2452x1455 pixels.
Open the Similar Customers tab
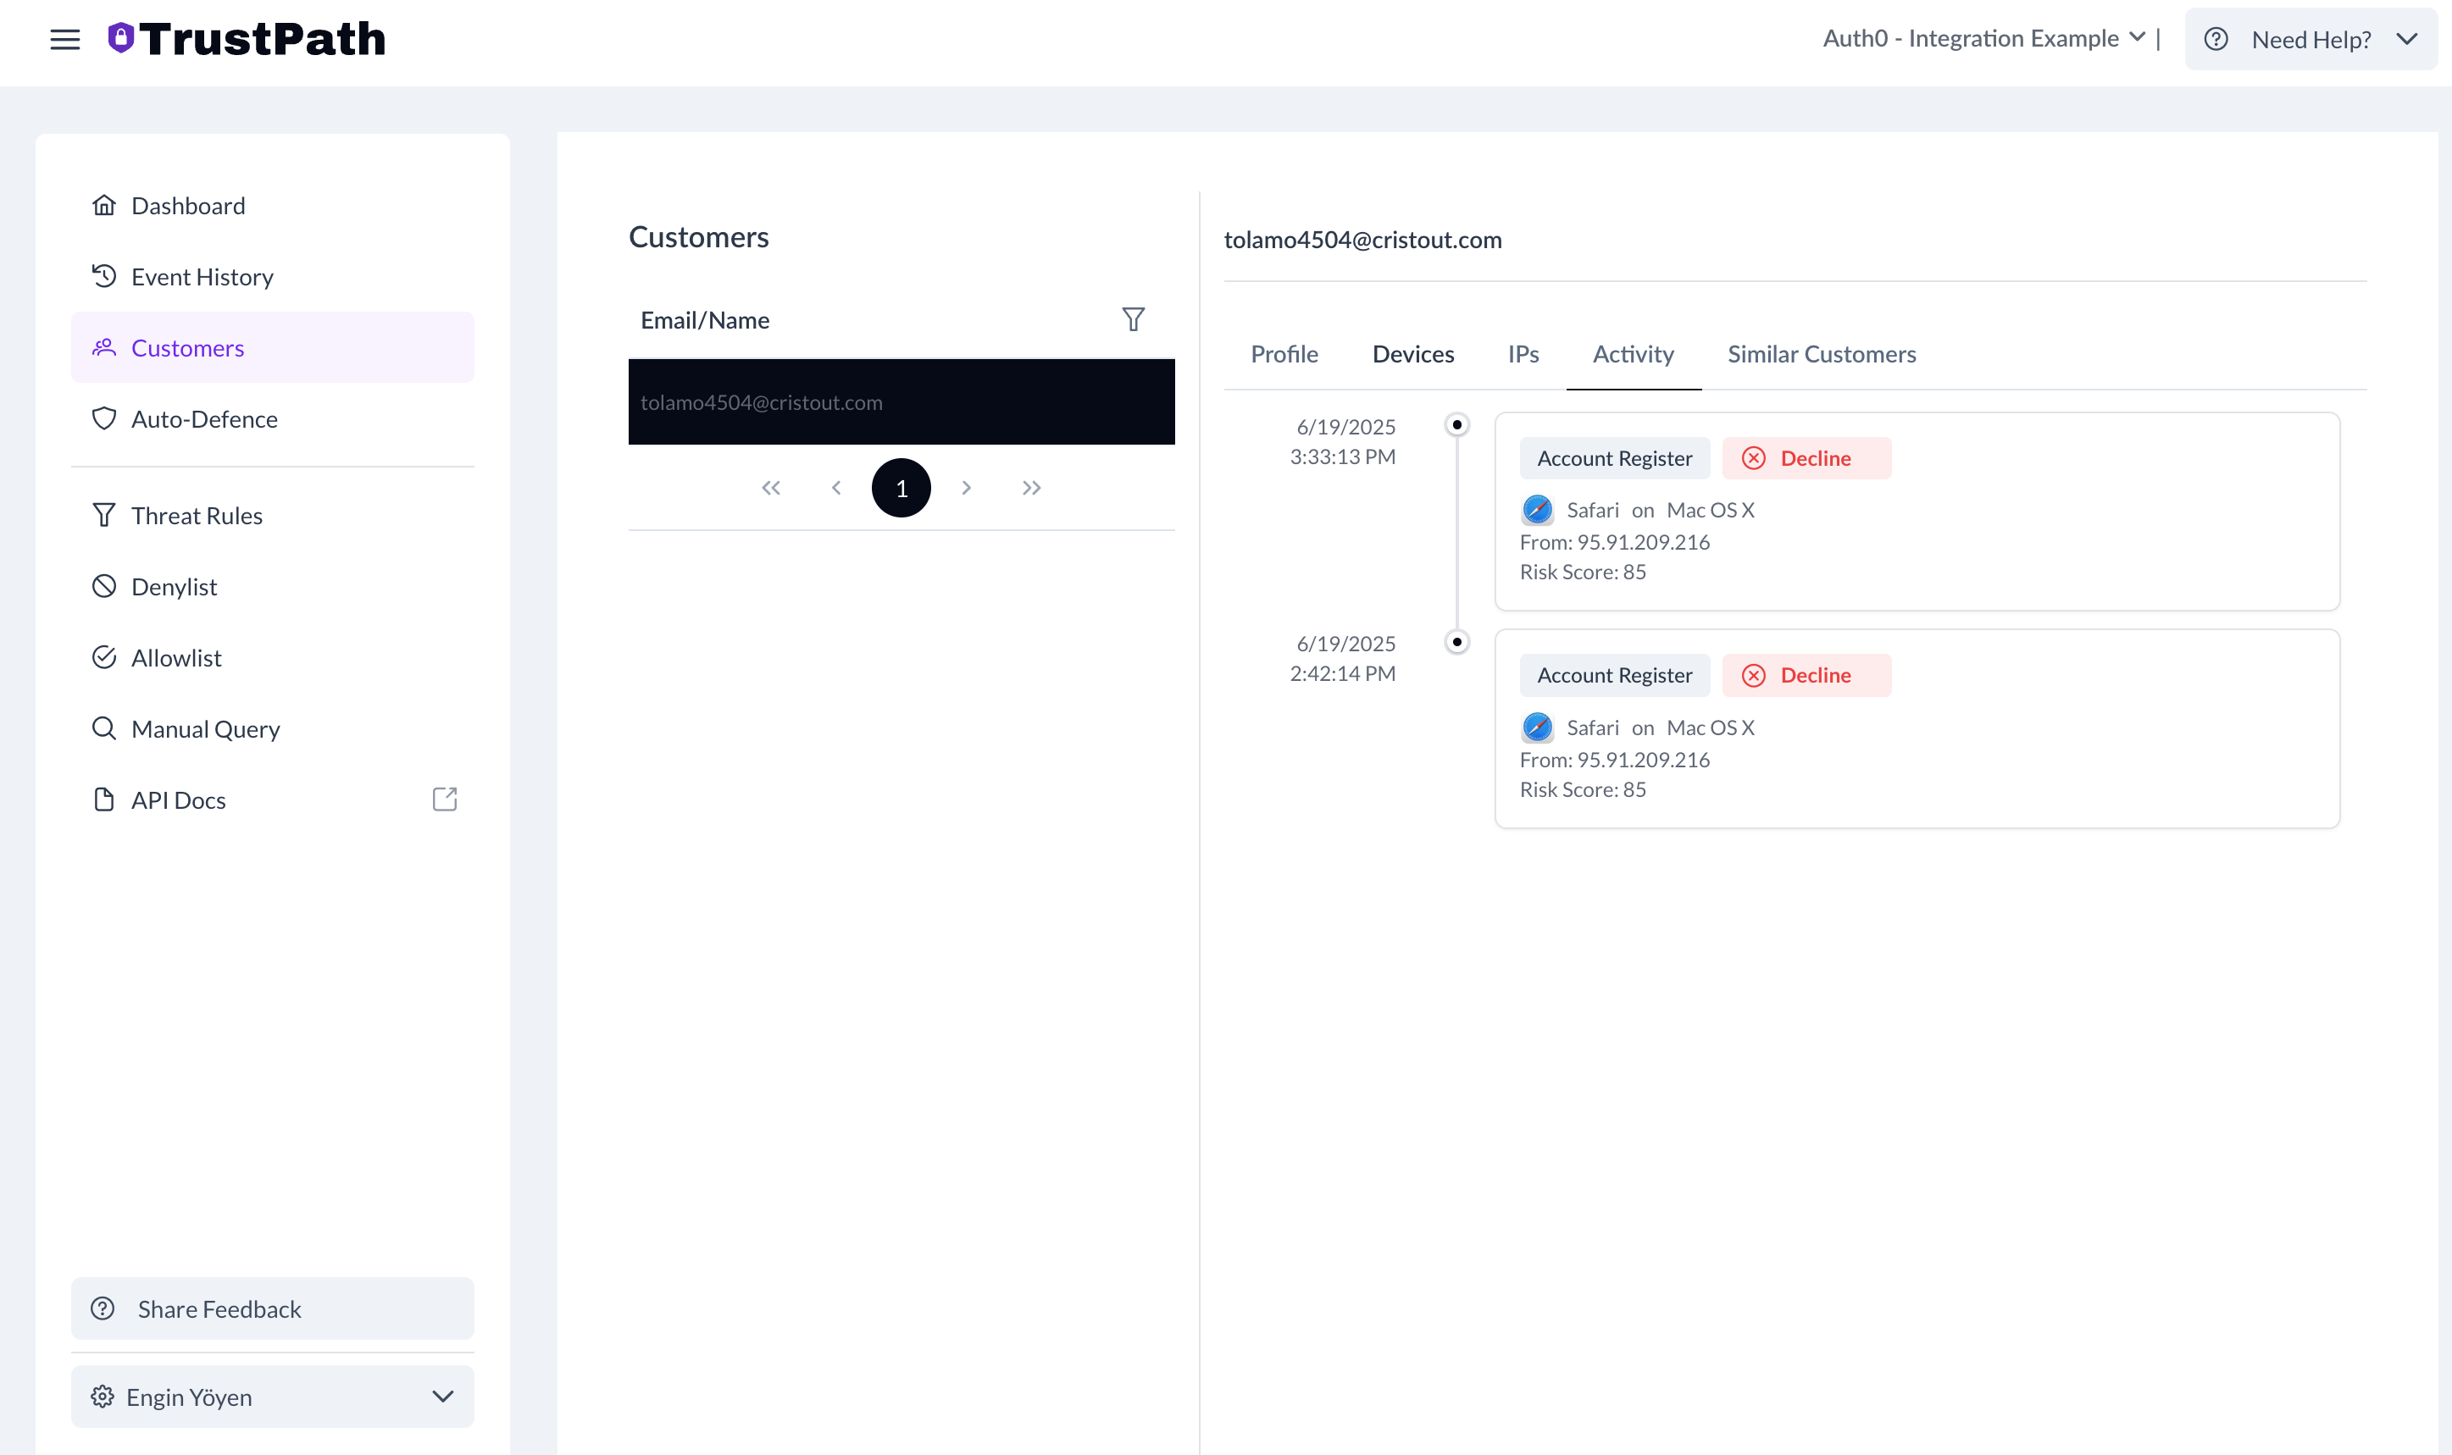tap(1822, 354)
